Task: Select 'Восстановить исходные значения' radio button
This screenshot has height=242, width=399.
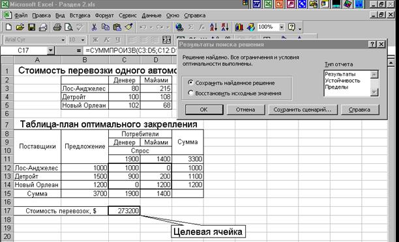Action: (x=190, y=92)
